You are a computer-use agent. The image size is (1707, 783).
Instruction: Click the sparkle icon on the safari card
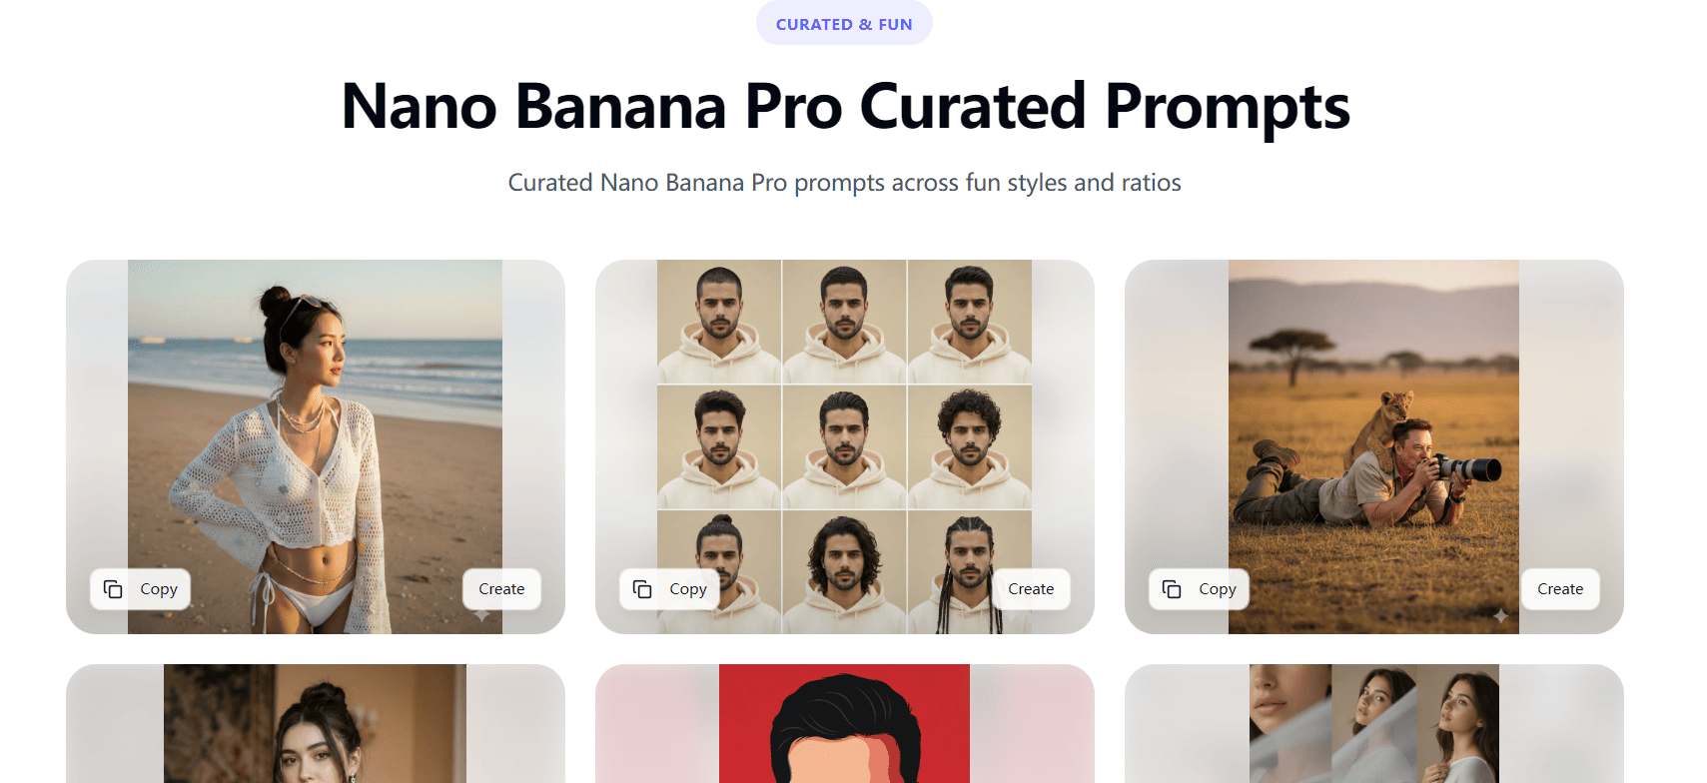point(1501,617)
